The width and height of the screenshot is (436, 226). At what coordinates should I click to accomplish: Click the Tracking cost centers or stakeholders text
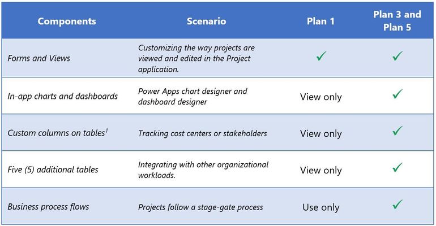click(203, 133)
